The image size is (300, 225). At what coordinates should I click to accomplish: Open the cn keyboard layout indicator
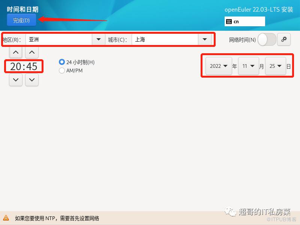click(x=245, y=21)
